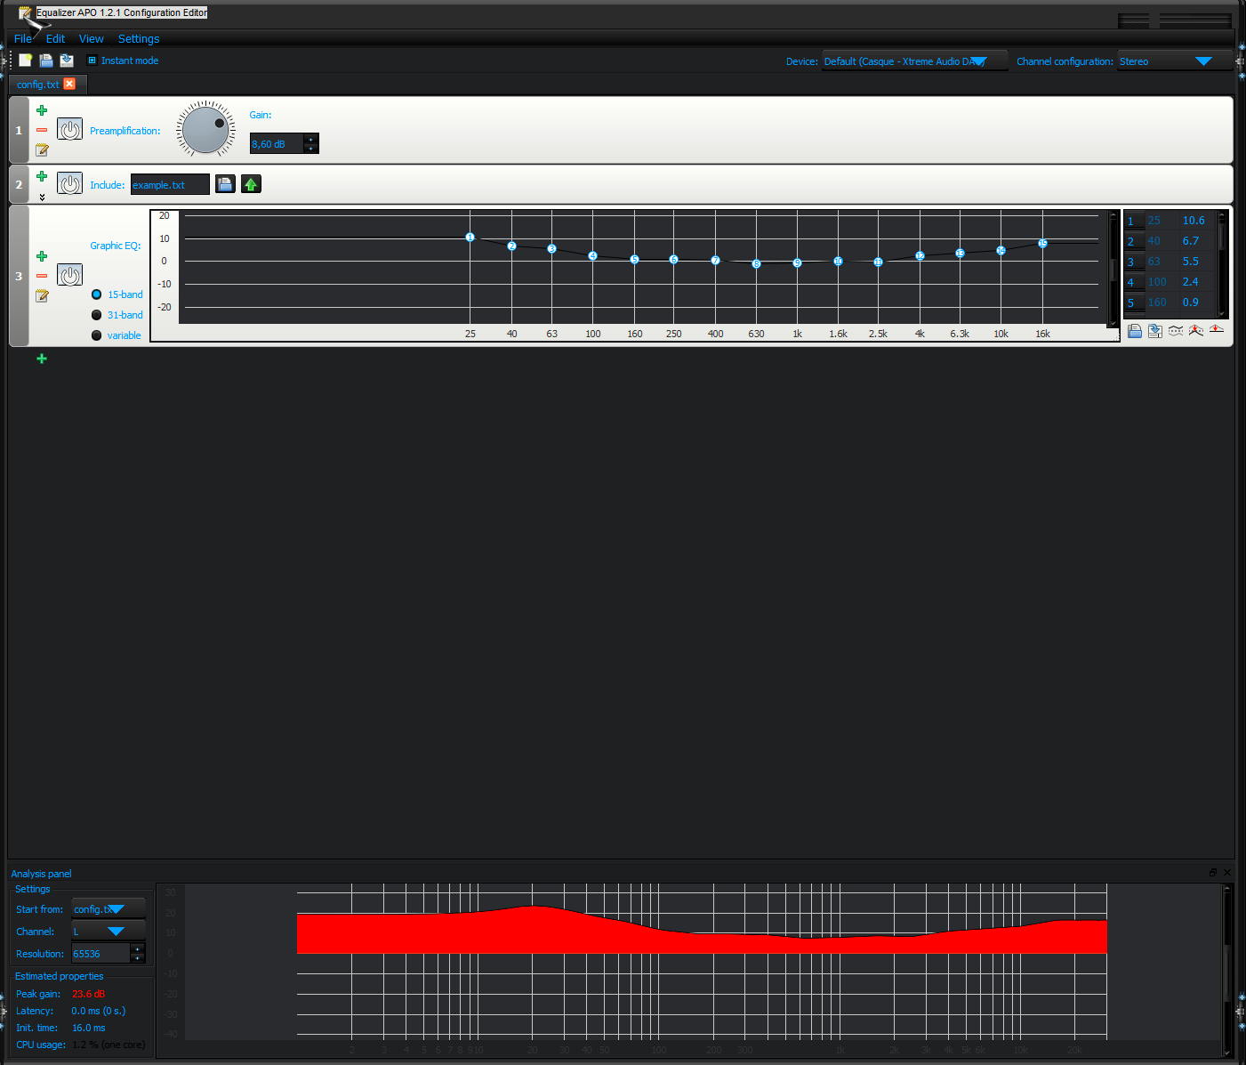The width and height of the screenshot is (1246, 1065).
Task: Expand Channel configuration Stereo dropdown
Action: [x=1174, y=61]
